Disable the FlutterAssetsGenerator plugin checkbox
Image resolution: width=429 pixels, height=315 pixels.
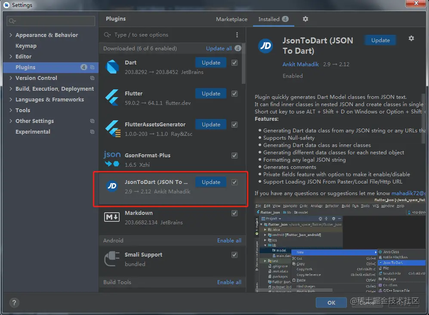[x=235, y=124]
